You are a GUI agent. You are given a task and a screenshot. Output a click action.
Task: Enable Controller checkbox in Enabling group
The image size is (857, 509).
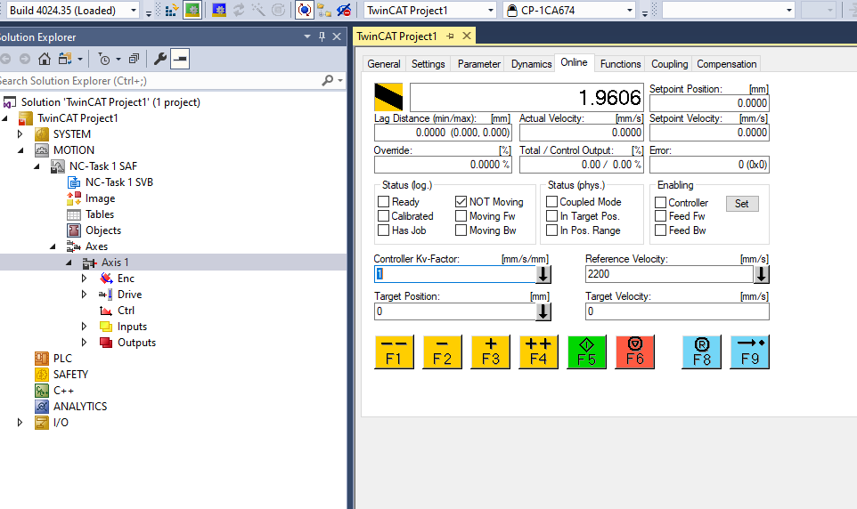click(x=660, y=203)
